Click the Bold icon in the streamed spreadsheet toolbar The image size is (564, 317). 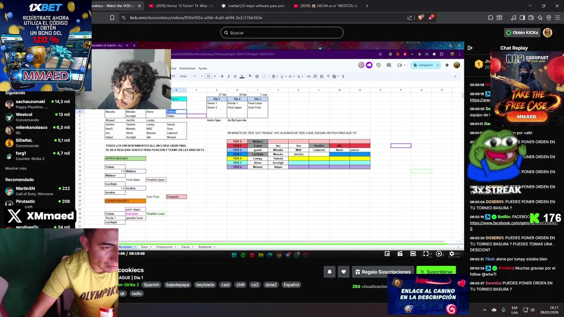pos(222,76)
